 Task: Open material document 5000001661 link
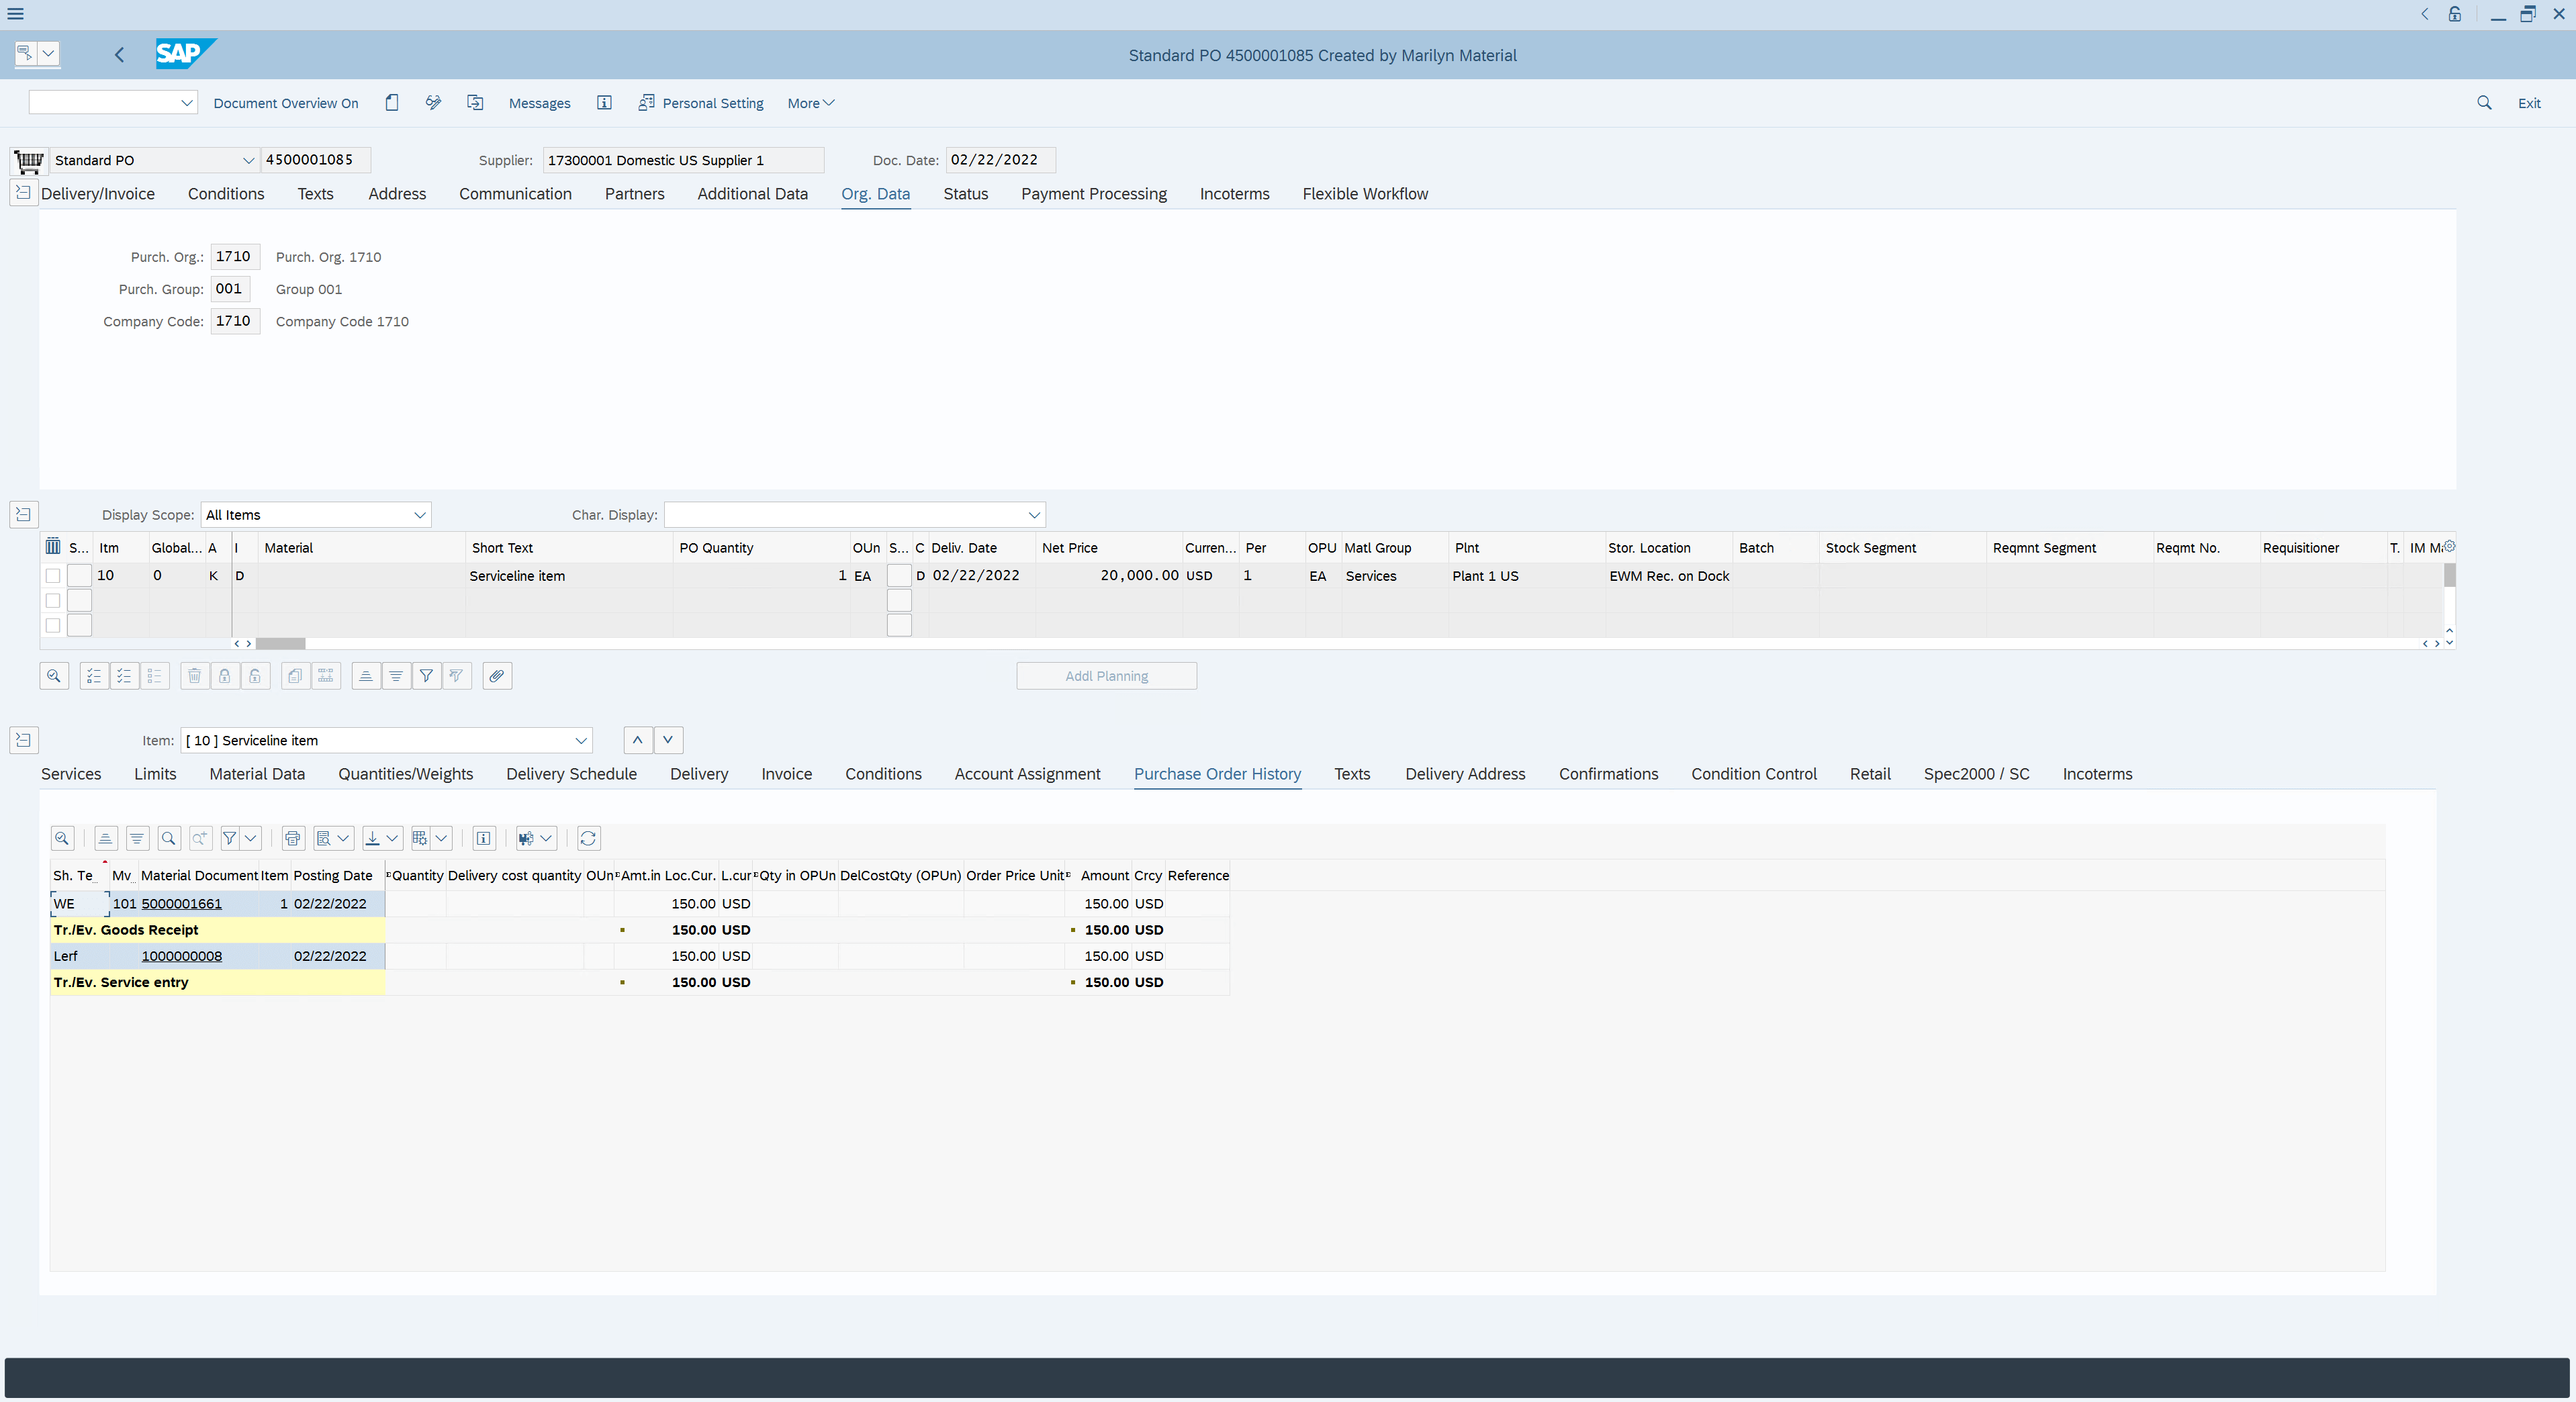(182, 903)
